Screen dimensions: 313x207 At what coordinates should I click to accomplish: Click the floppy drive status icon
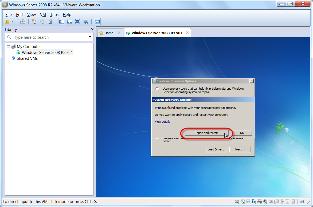click(x=248, y=201)
